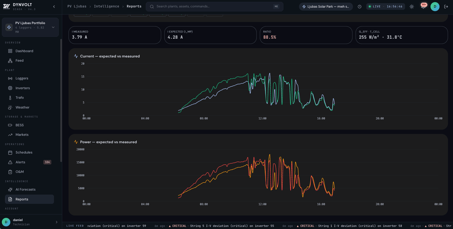Click the Inverters chip icon

(x=10, y=88)
